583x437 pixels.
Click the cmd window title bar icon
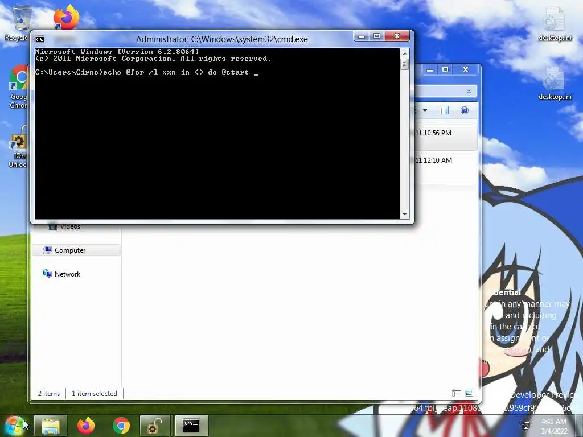(x=40, y=39)
